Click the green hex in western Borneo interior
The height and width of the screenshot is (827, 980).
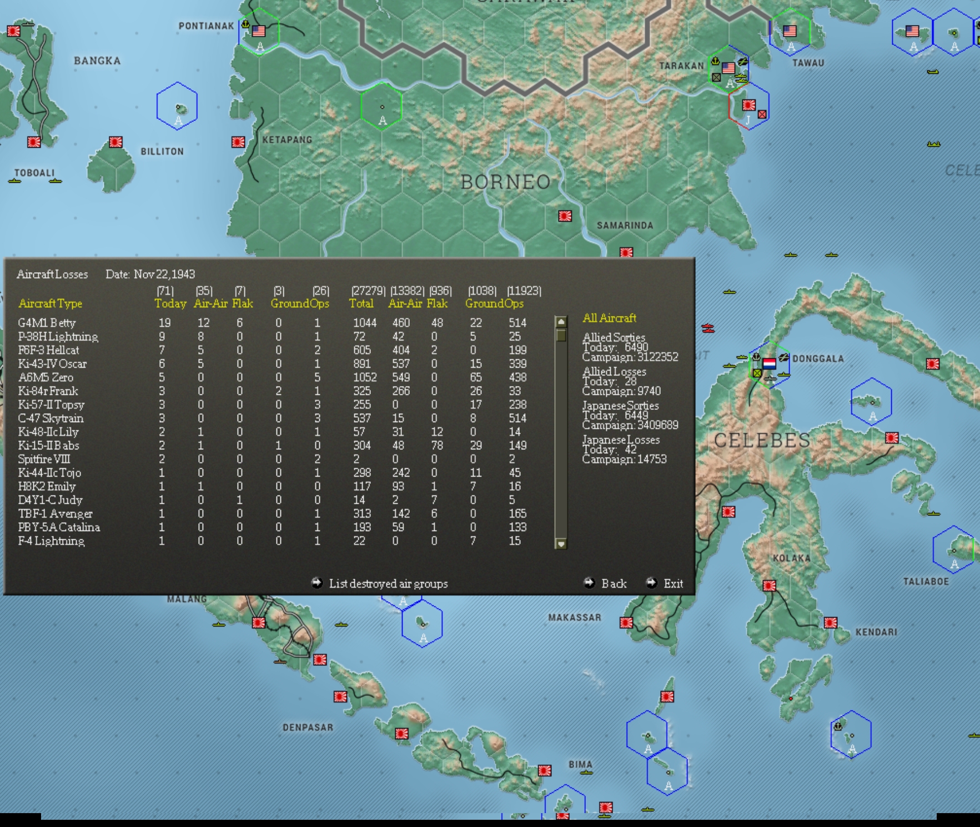coord(381,106)
